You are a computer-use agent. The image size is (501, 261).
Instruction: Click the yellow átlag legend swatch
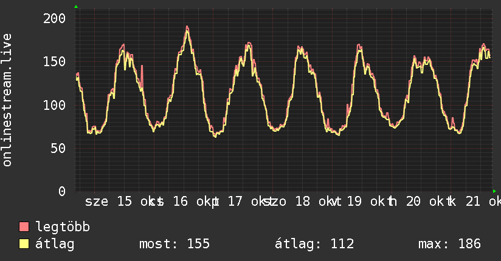[24, 244]
